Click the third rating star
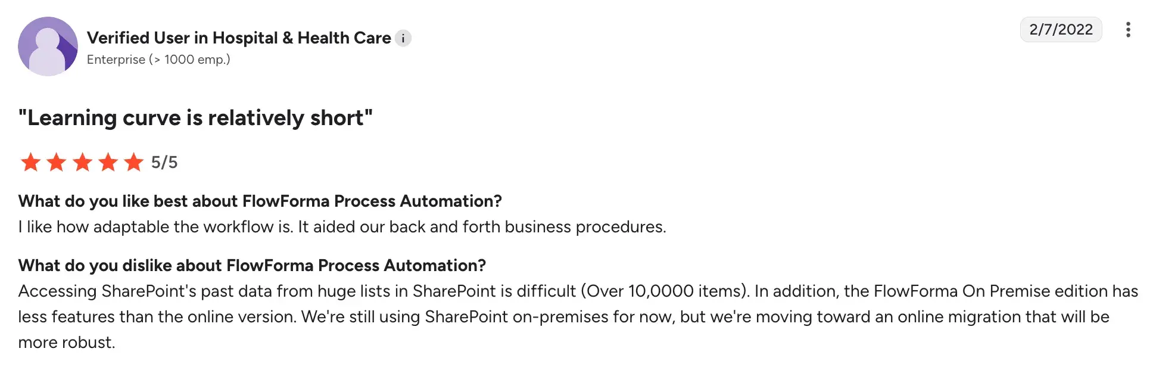The height and width of the screenshot is (367, 1153). (82, 162)
